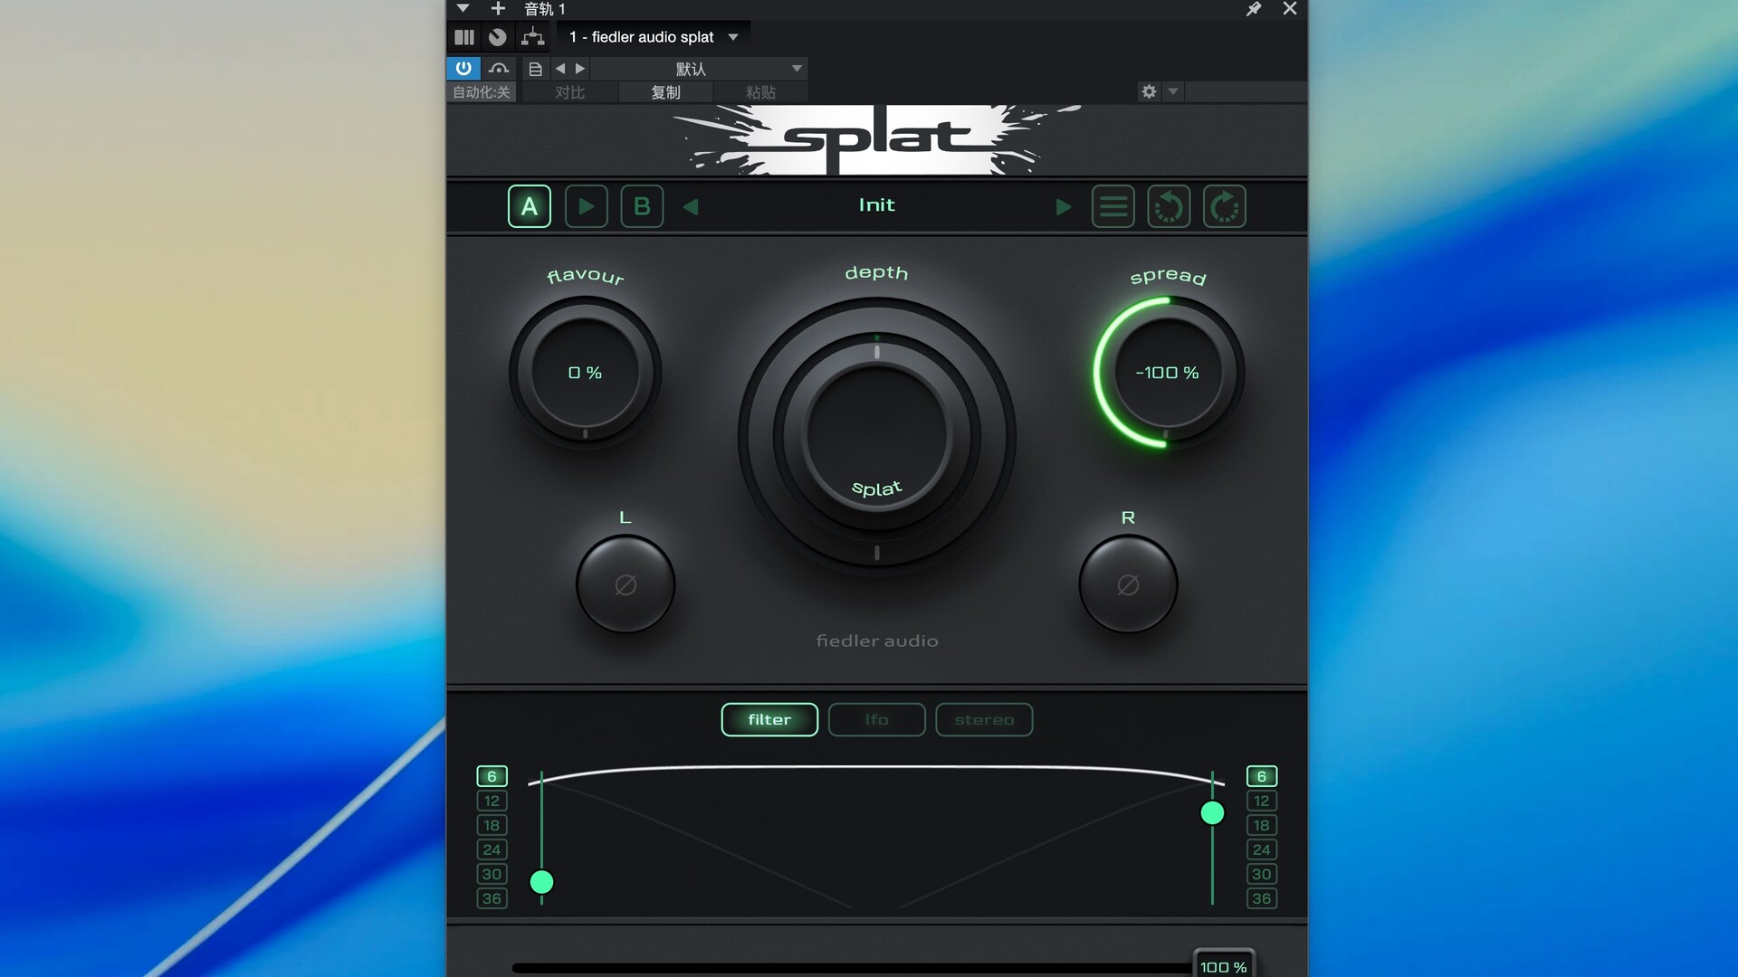Go to next host preset arrow

[580, 69]
